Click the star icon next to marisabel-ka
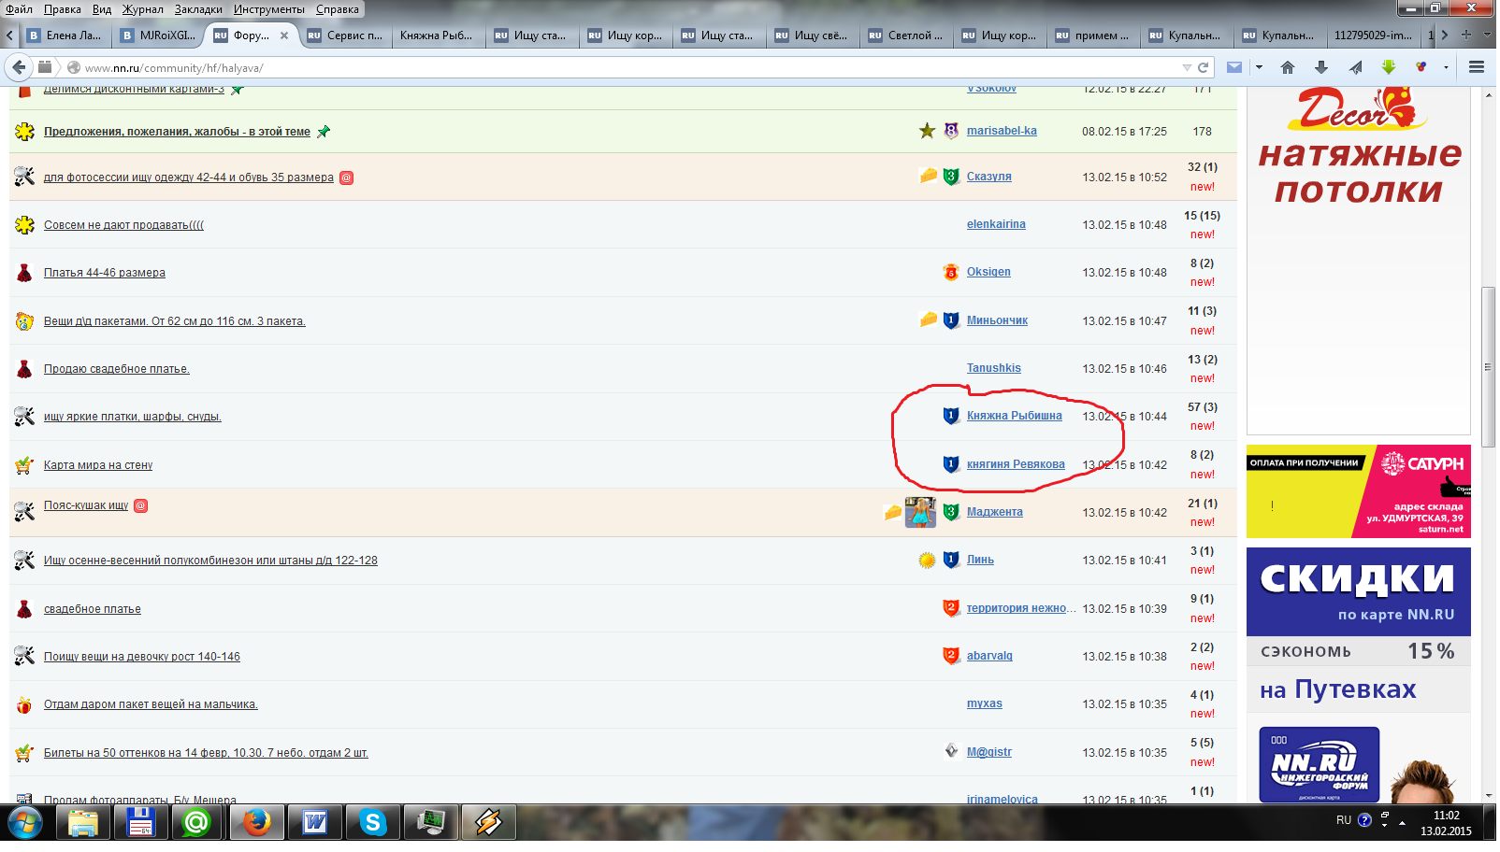Screen dimensions: 1500x852 pos(927,131)
